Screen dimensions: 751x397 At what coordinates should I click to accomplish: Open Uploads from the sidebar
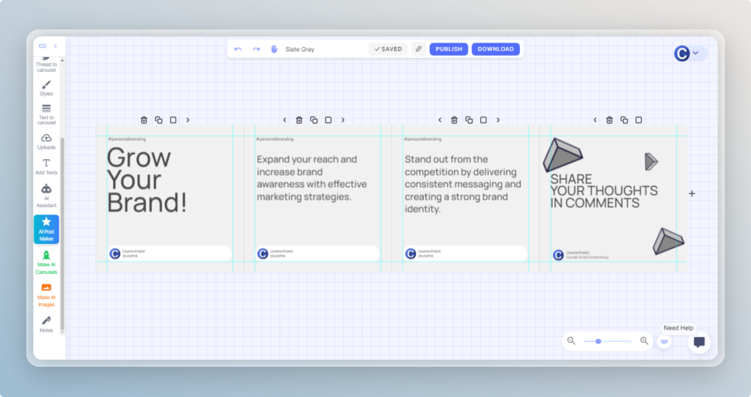46,141
